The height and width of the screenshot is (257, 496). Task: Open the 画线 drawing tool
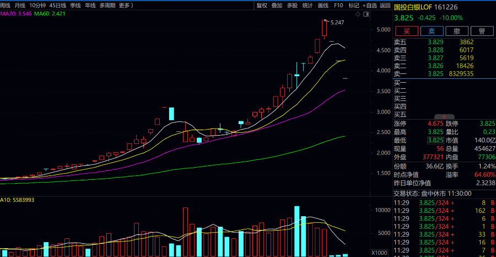tap(324, 6)
